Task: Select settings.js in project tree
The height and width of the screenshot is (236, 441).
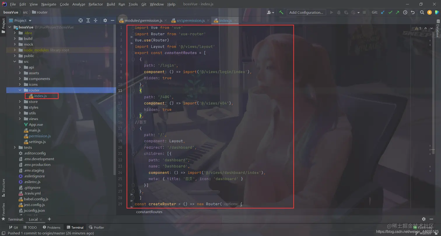Action: coord(37,142)
